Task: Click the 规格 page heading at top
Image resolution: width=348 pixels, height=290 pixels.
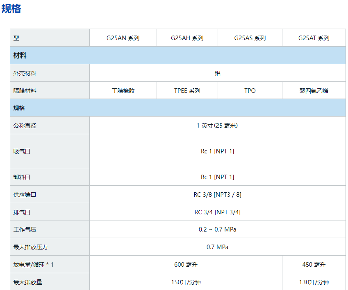Action: 11,9
